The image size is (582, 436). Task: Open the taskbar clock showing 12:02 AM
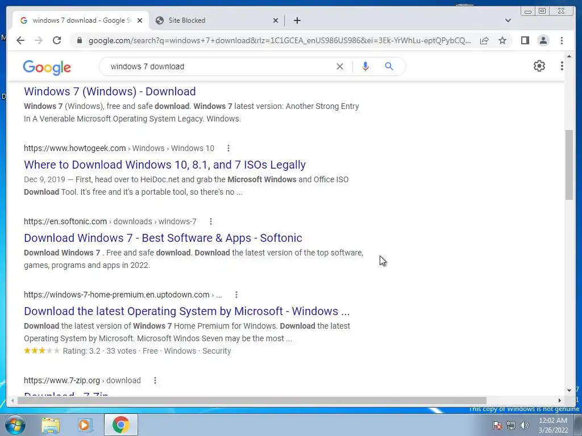(553, 425)
